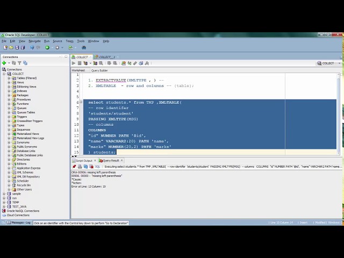Expand the sample connection node
The height and width of the screenshot is (258, 344).
click(4, 193)
